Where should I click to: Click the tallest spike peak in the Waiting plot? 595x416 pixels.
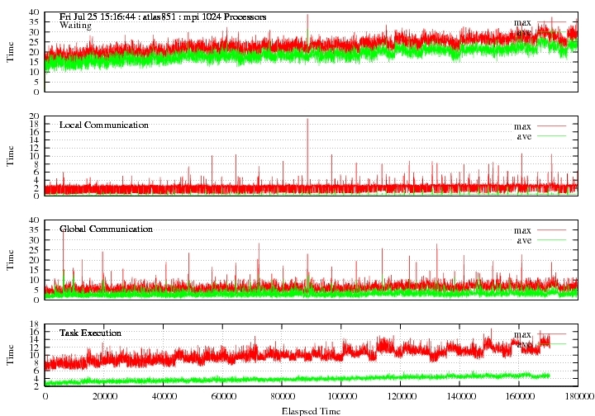pos(307,15)
